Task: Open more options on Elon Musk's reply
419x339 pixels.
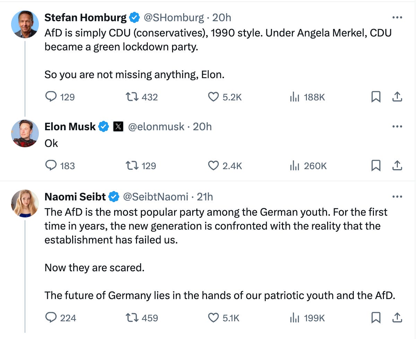Action: [x=397, y=127]
